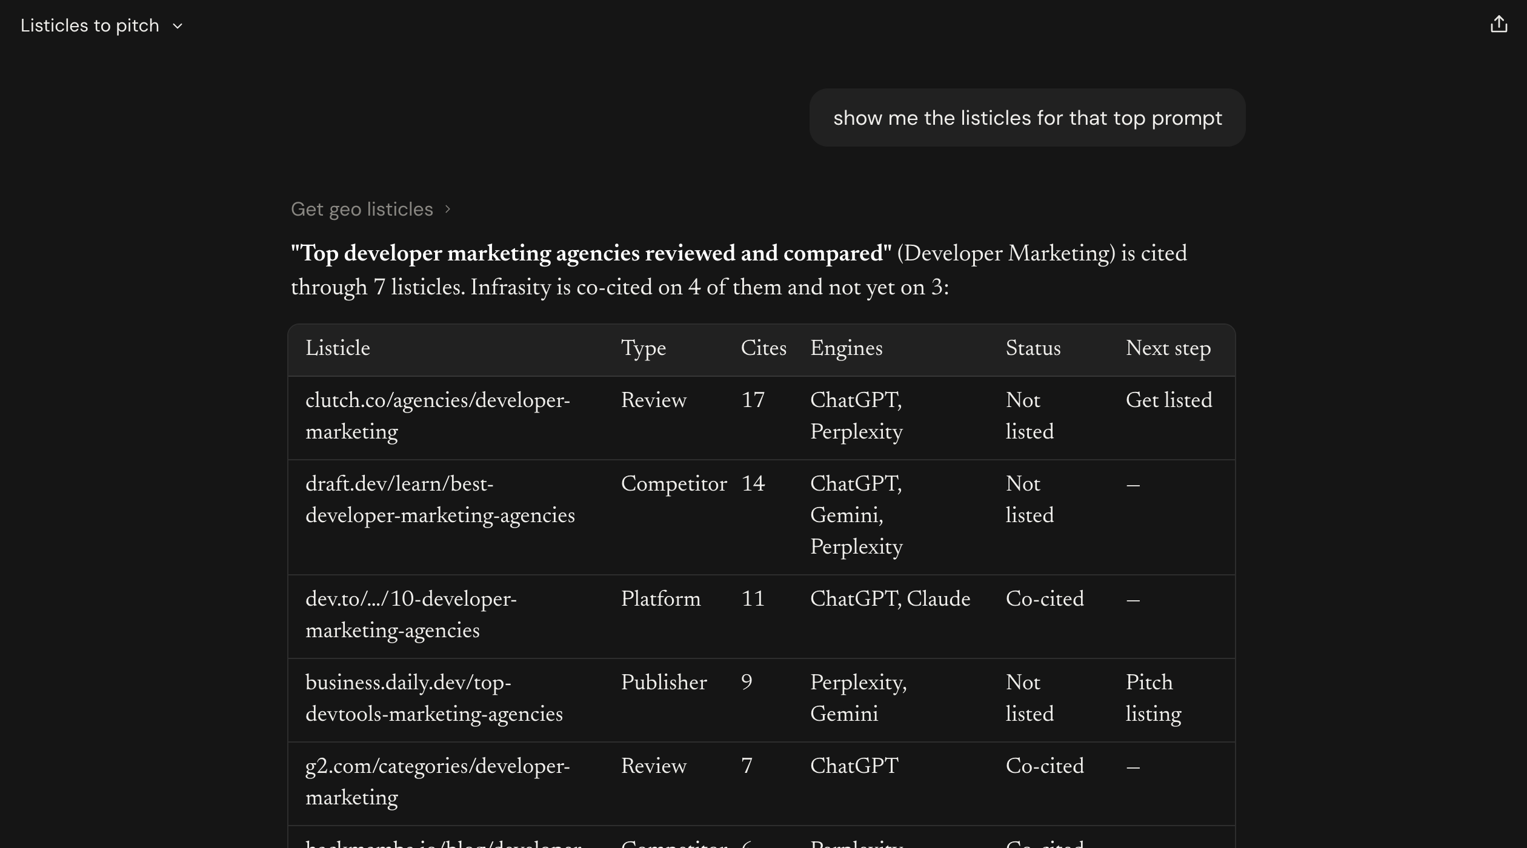Click Not listed status in draft.dev row
1527x848 pixels.
click(1030, 499)
